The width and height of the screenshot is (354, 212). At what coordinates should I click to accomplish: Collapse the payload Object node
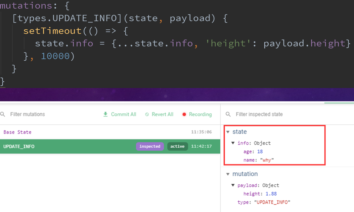pos(233,185)
